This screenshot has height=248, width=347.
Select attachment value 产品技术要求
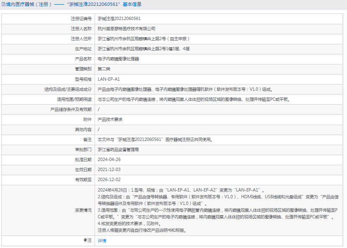(x=110, y=120)
